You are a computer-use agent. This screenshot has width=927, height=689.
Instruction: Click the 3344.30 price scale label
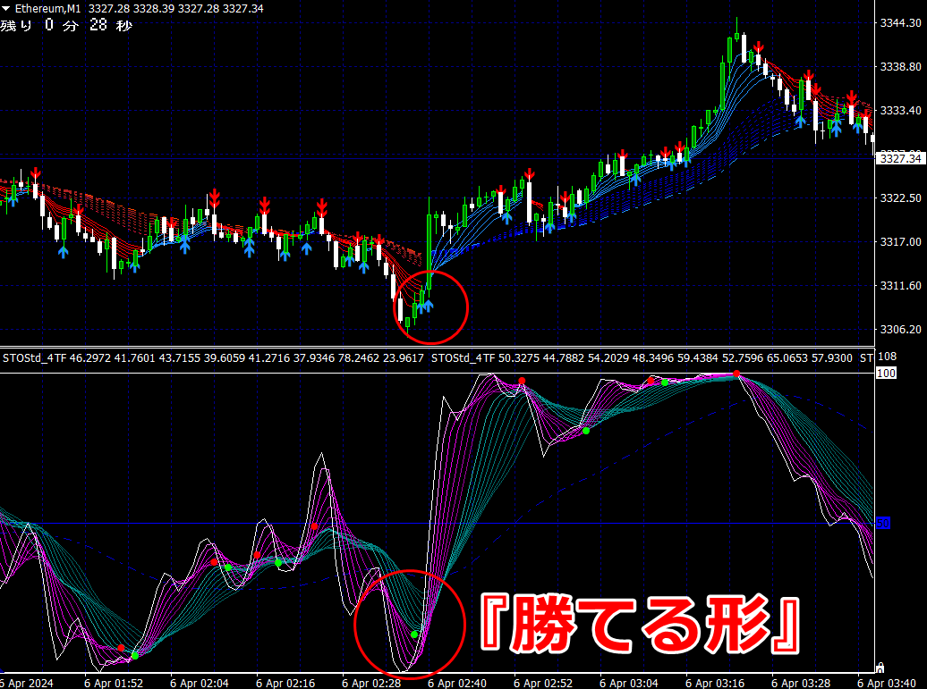click(900, 23)
